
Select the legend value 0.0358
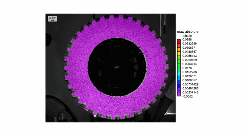tap(187, 40)
